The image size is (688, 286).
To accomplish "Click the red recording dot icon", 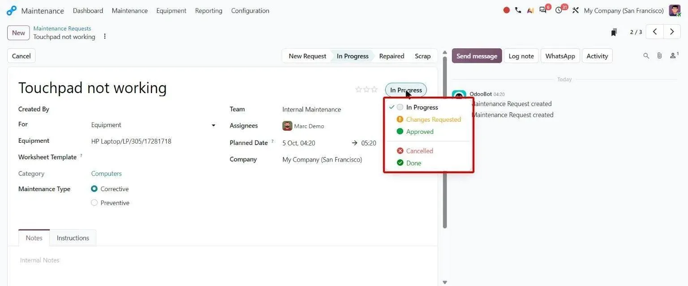I will [x=507, y=10].
